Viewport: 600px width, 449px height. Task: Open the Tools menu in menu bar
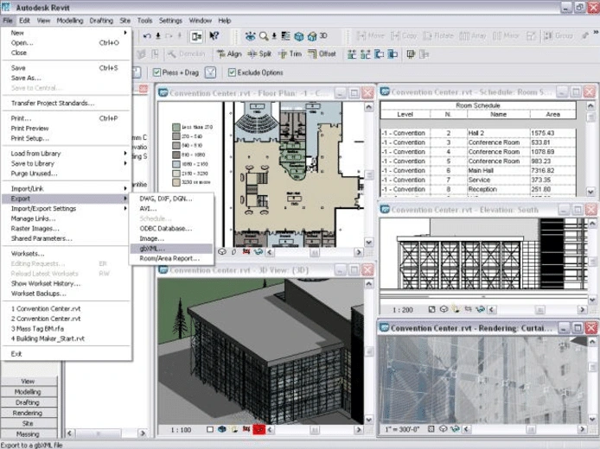144,21
